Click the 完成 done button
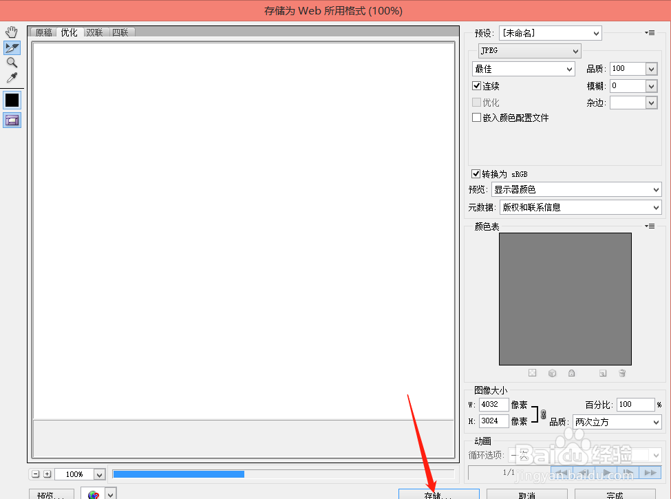 click(615, 494)
